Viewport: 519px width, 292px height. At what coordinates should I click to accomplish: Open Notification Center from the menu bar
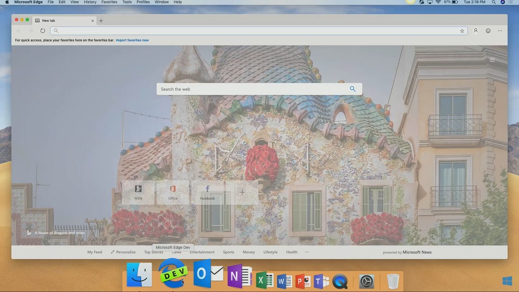(512, 2)
